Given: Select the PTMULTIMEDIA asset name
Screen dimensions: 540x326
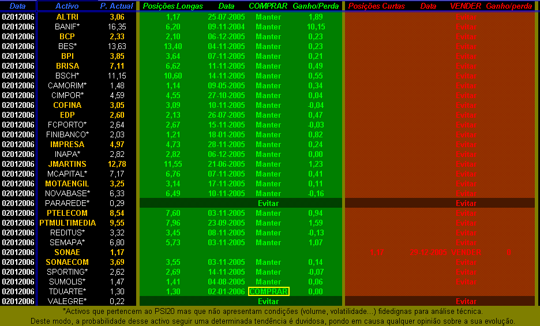Looking at the screenshot, I should point(67,223).
